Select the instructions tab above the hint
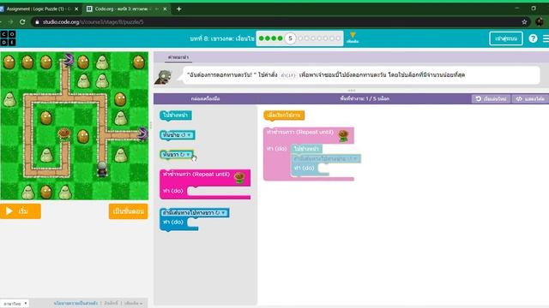The width and height of the screenshot is (549, 308). point(178,57)
